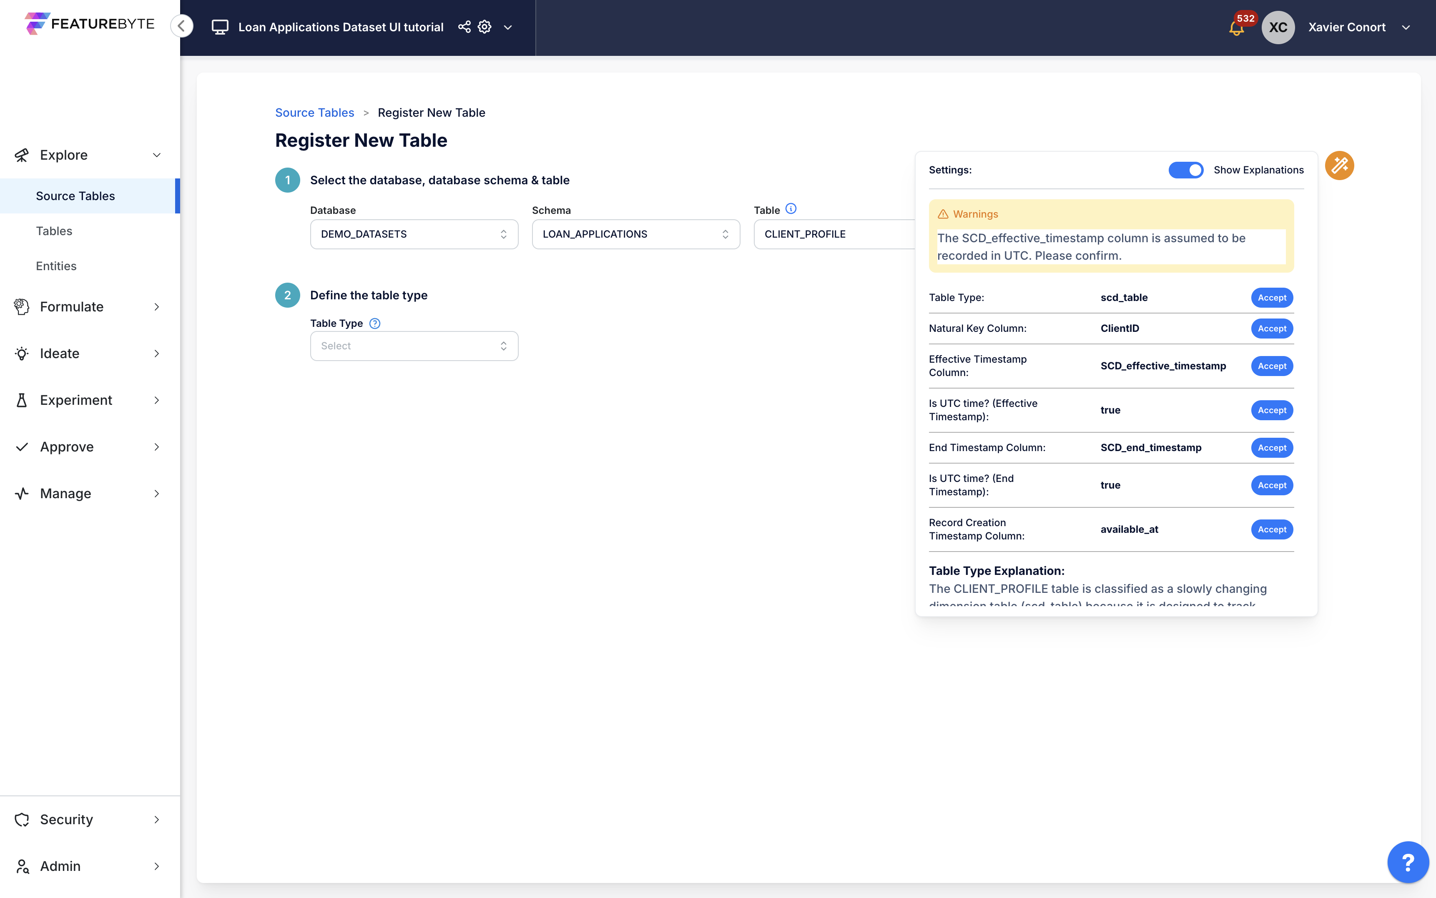Open the blue help question button
This screenshot has height=898, width=1436.
click(x=1408, y=862)
